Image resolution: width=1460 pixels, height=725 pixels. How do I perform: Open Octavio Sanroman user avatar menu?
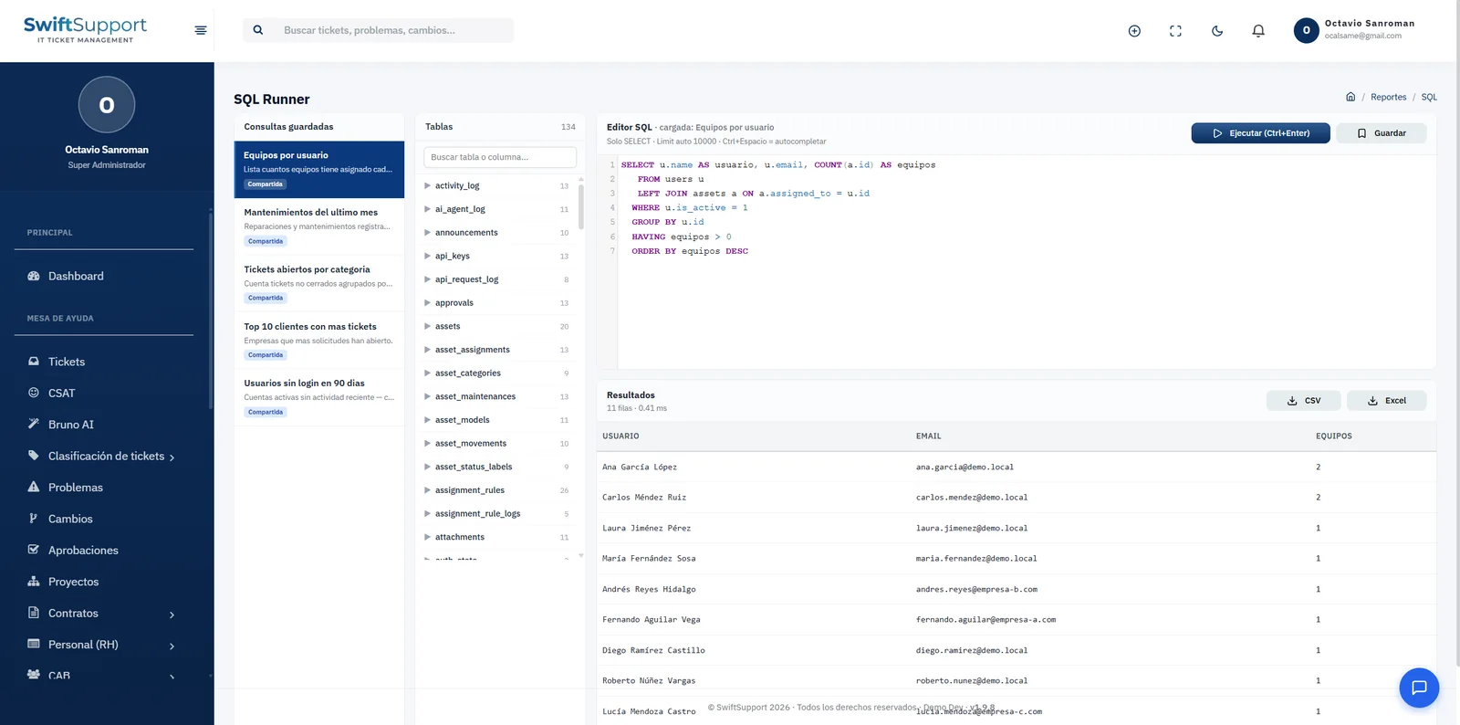coord(1306,30)
